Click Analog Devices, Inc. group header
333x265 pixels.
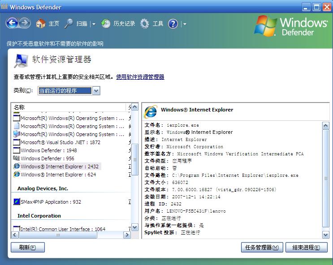point(43,188)
